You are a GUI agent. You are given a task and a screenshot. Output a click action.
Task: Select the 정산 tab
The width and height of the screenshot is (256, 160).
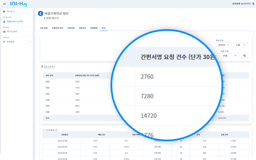tap(104, 28)
